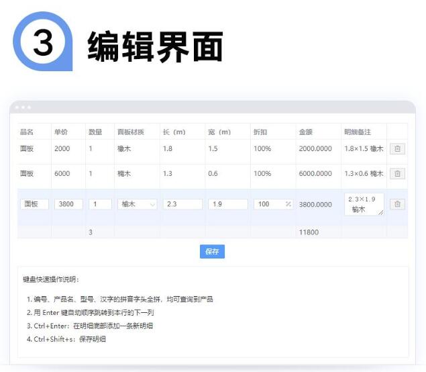Image resolution: width=426 pixels, height=372 pixels.
Task: Click the percent sign in 折扣 field
Action: [288, 204]
